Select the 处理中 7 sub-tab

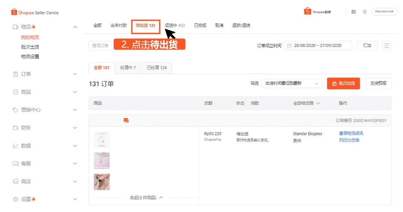128,68
